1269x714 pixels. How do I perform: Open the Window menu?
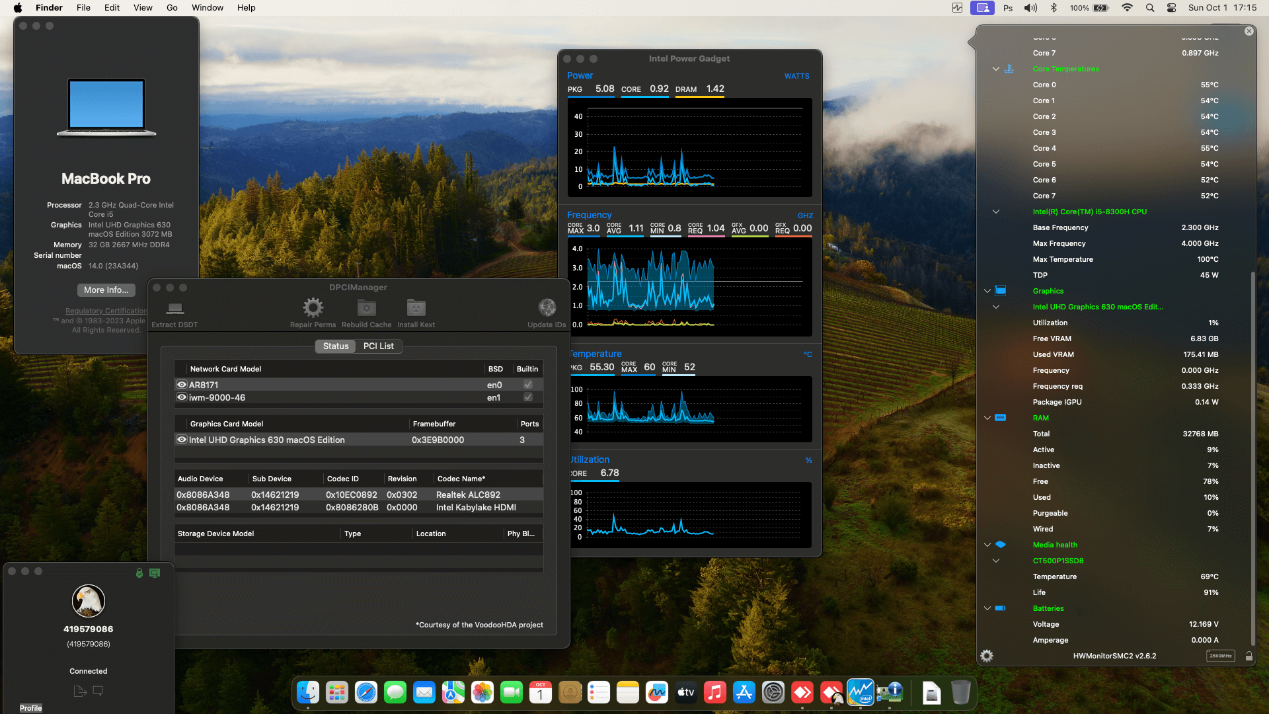pos(208,8)
